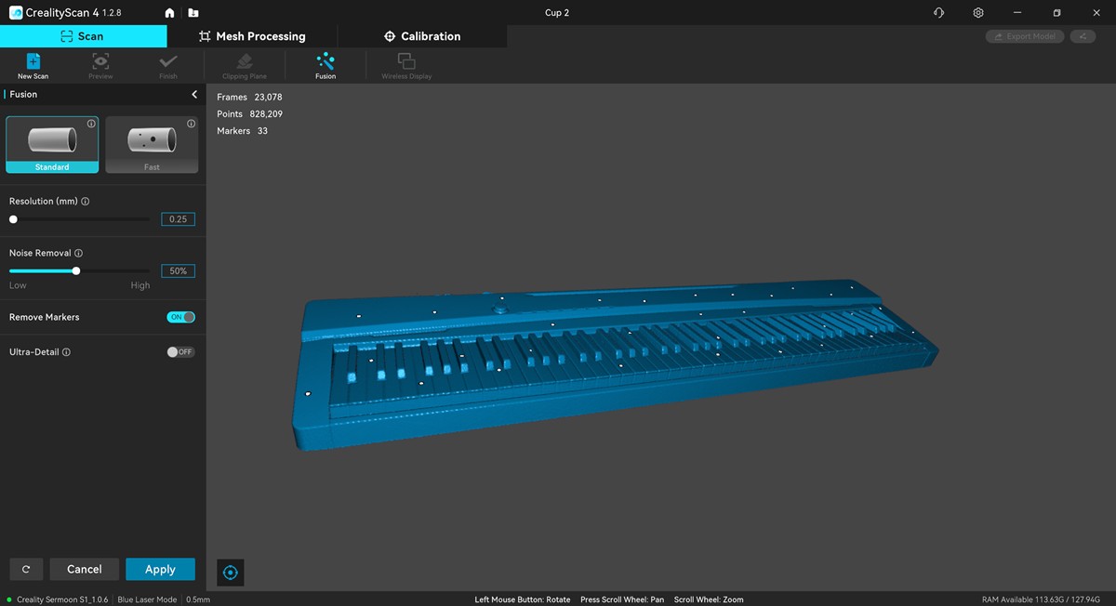
Task: Click the Noise Removal slider handle
Action: 76,271
